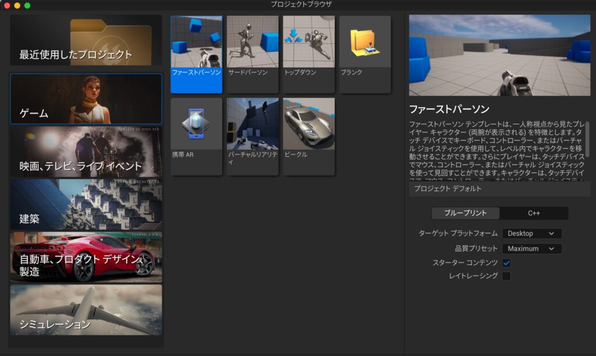Screen dimensions: 596x356
Task: Choose the バーチャルリアリティ template icon
Action: (x=253, y=124)
